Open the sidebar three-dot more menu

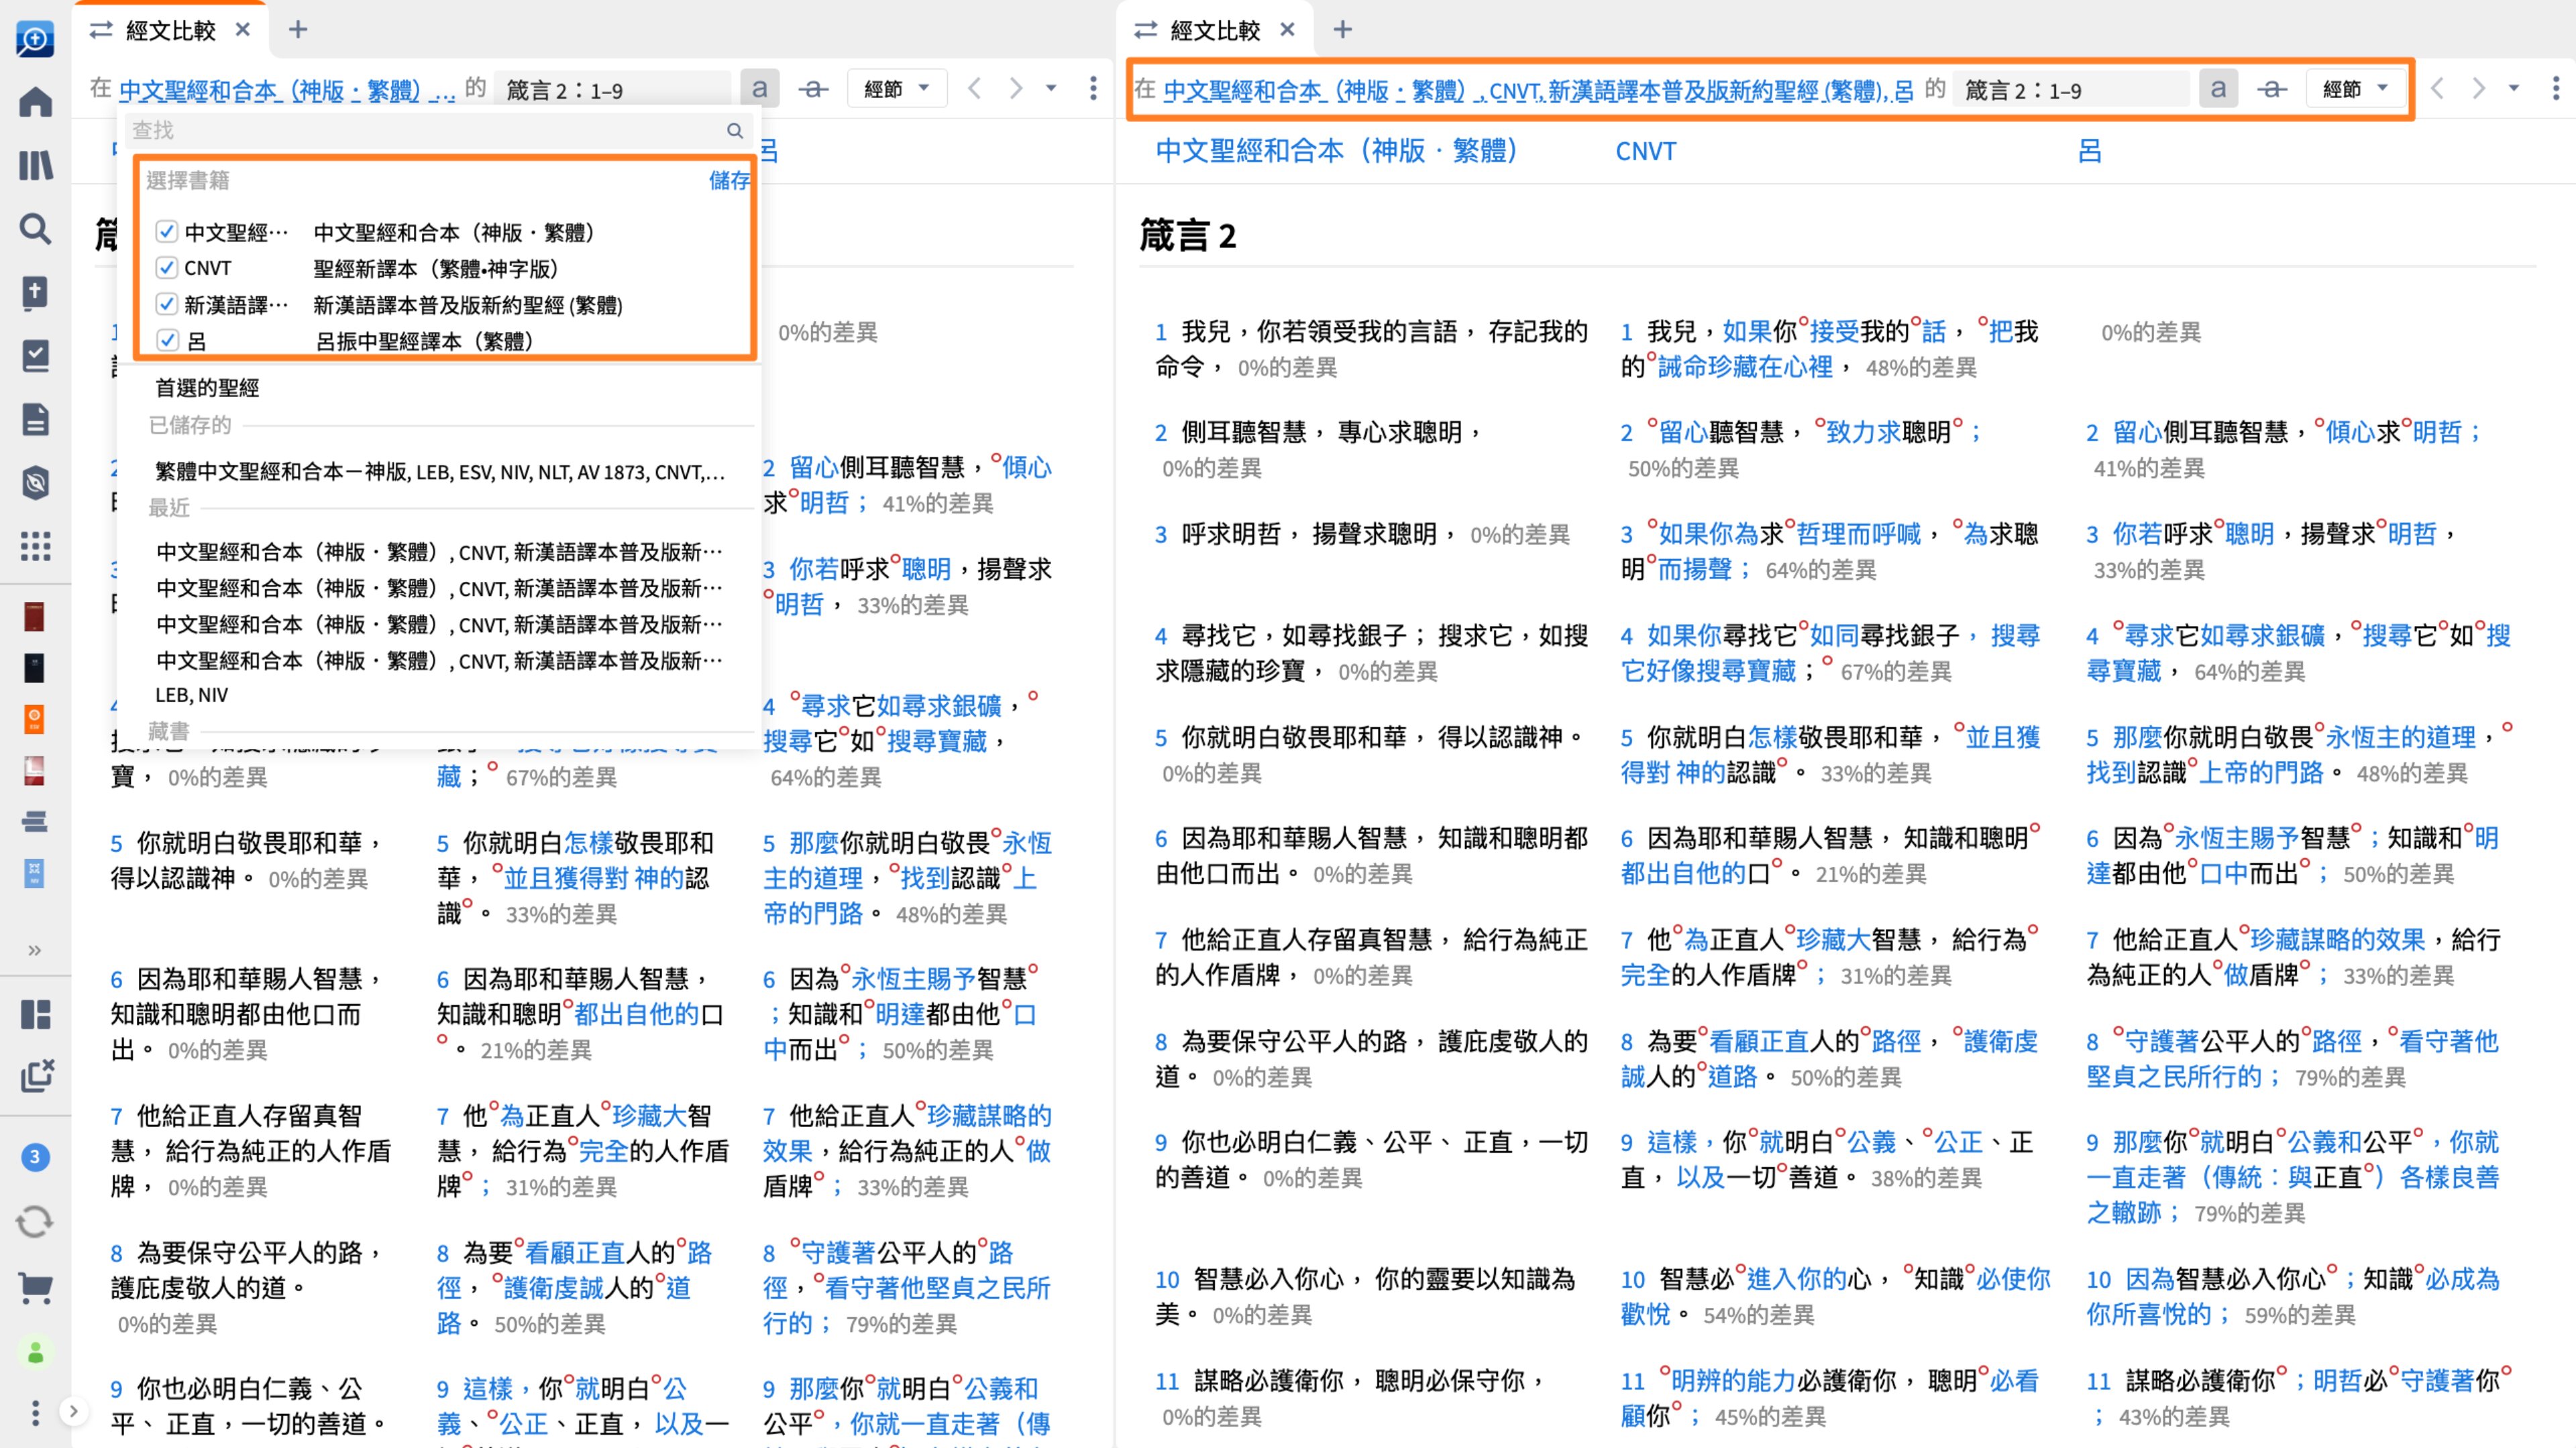click(35, 1412)
